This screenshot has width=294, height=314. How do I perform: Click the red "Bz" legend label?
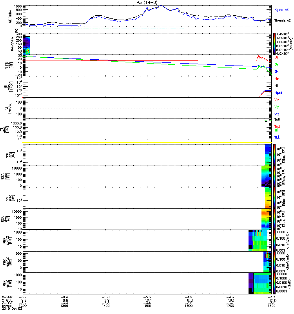[x=276, y=57]
